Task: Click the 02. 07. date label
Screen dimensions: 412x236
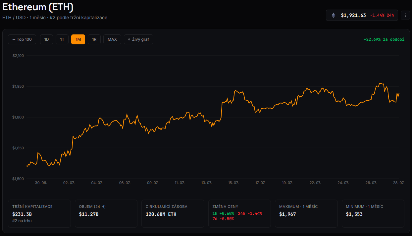Action: coord(69,183)
